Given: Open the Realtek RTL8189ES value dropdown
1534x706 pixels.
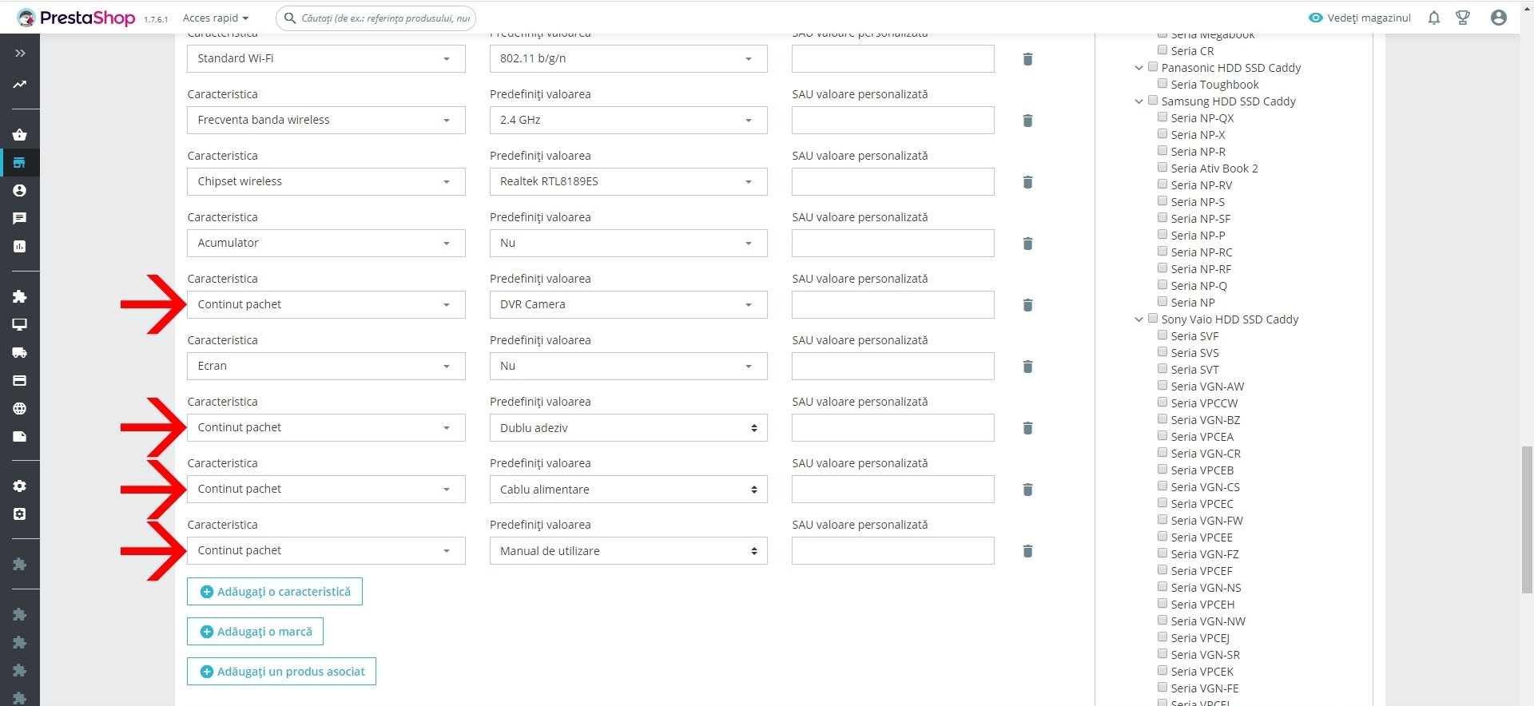Looking at the screenshot, I should click(628, 181).
